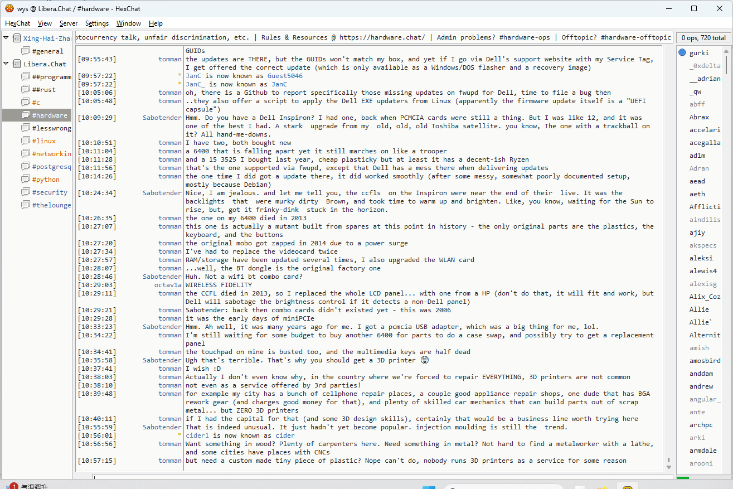Click the user list scrollbar up arrow
The image size is (733, 489).
727,50
